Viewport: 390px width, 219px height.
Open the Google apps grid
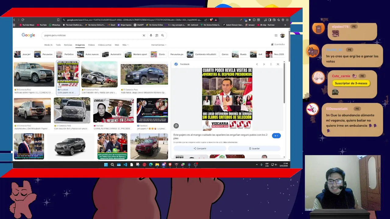(276, 35)
